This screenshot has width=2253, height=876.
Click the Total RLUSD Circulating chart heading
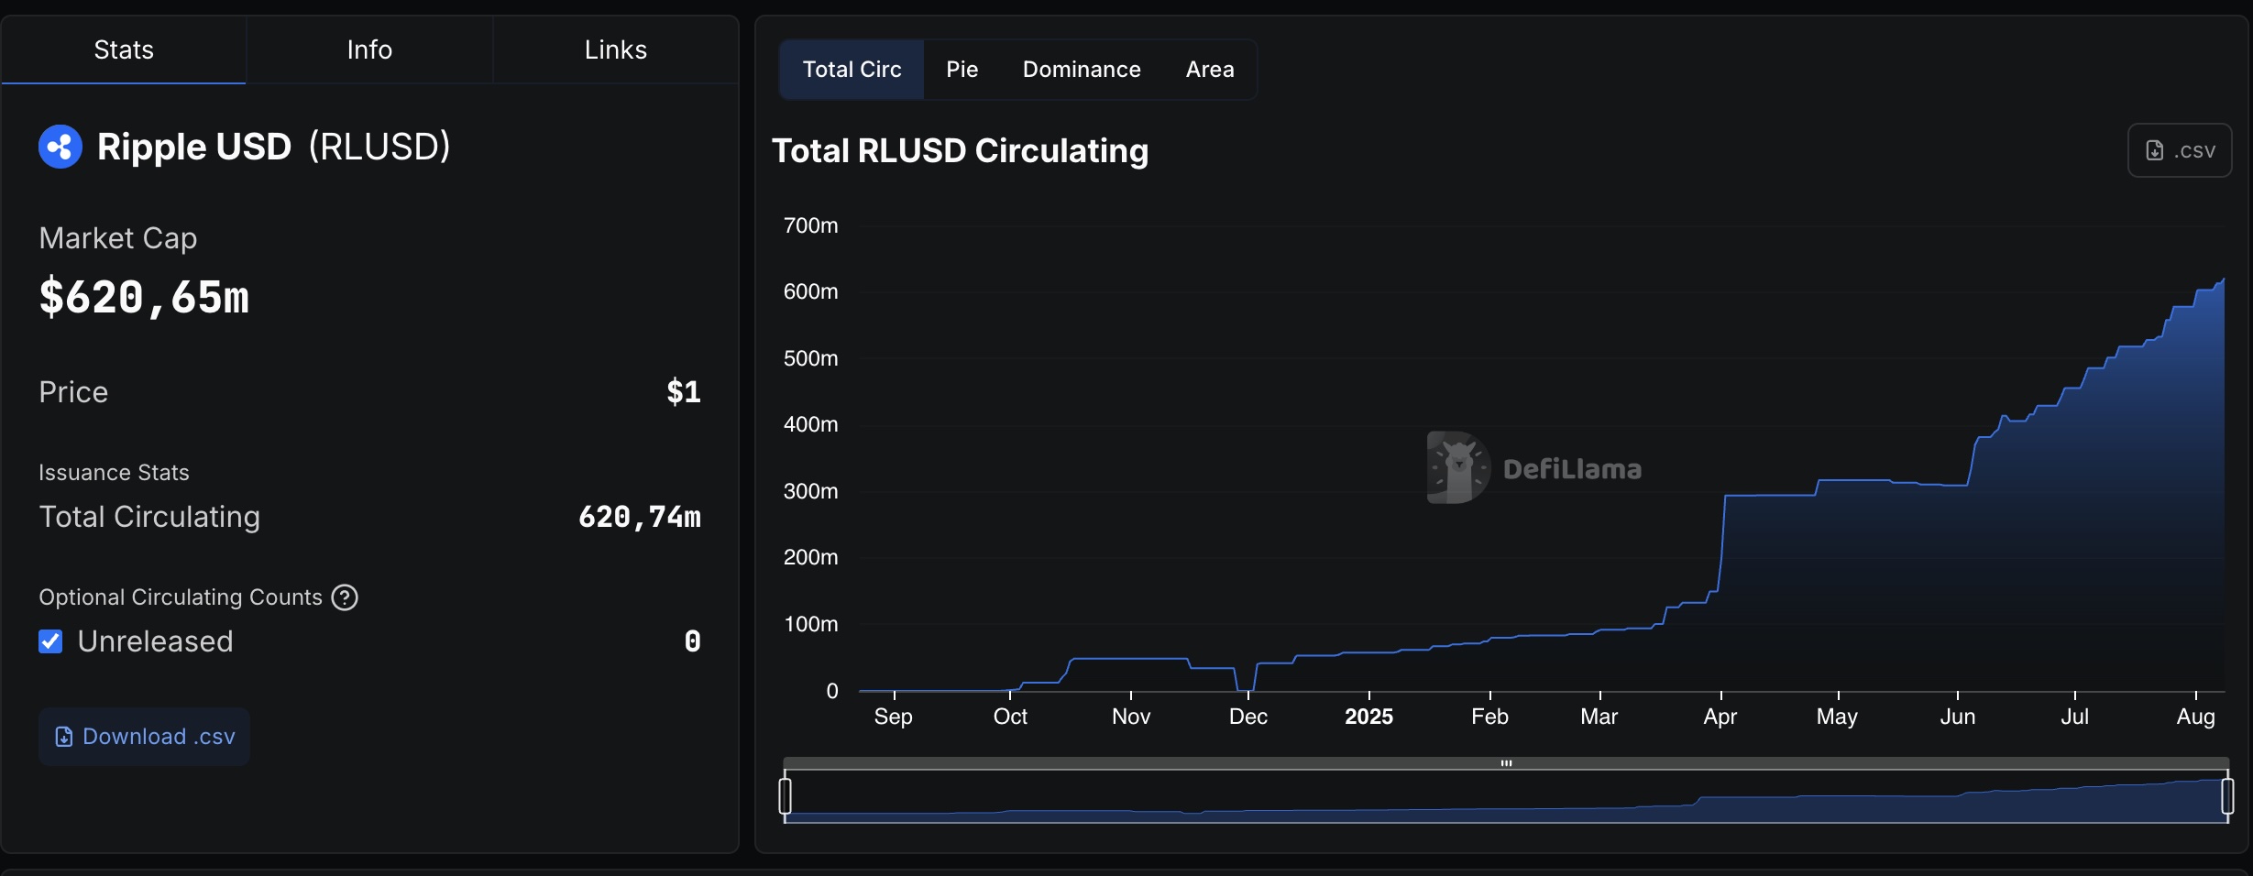pos(960,150)
